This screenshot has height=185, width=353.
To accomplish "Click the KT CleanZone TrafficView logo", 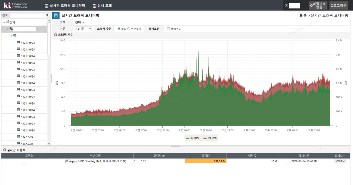I will pyautogui.click(x=16, y=5).
